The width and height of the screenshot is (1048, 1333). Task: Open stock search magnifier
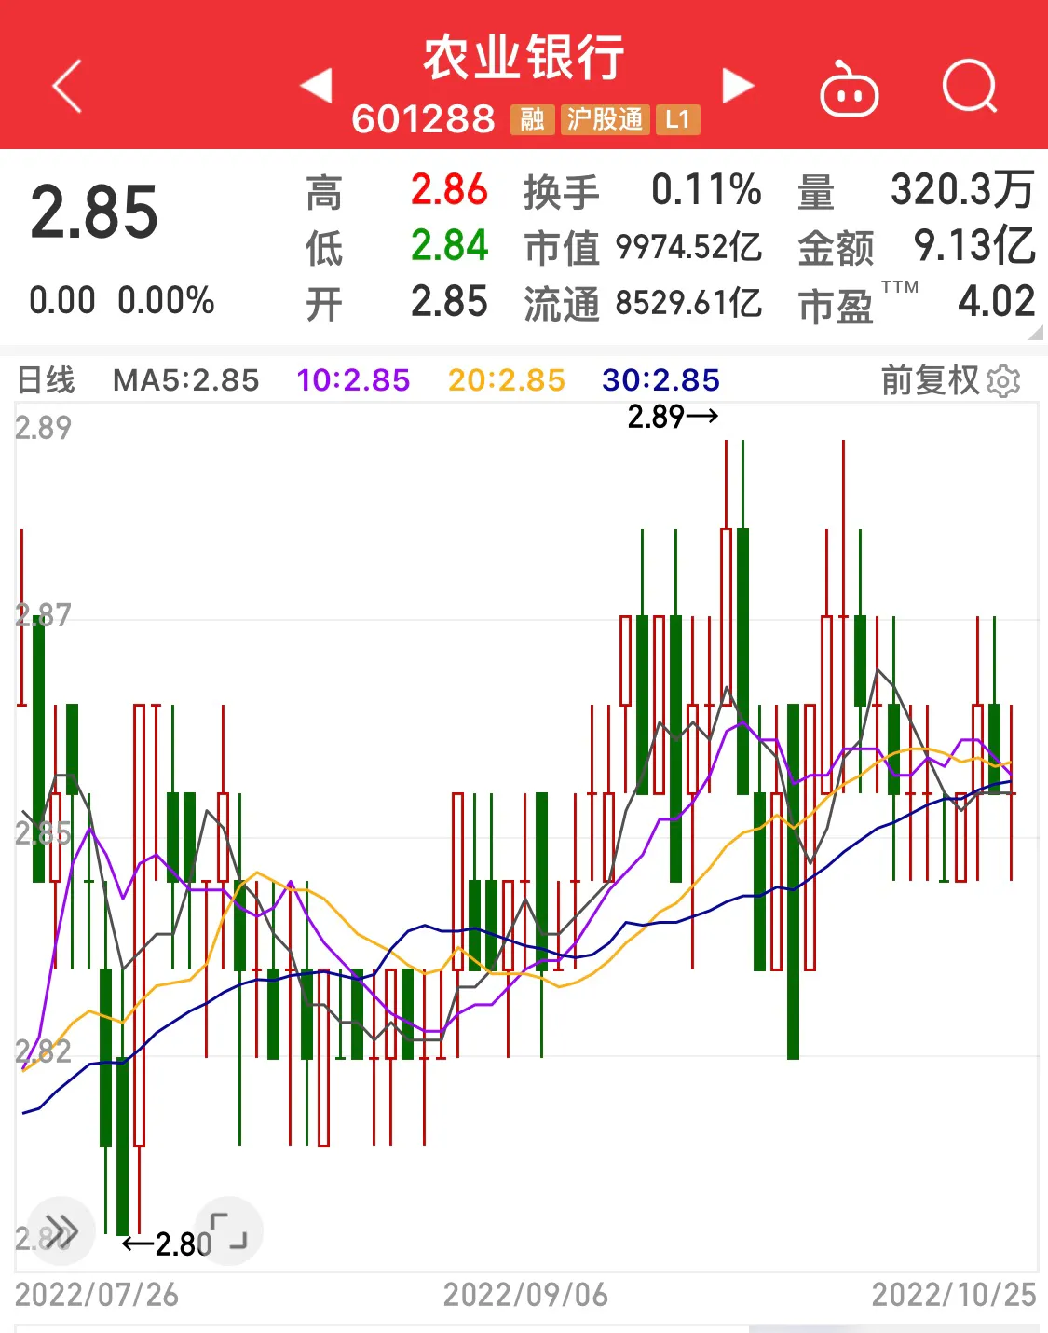(970, 87)
